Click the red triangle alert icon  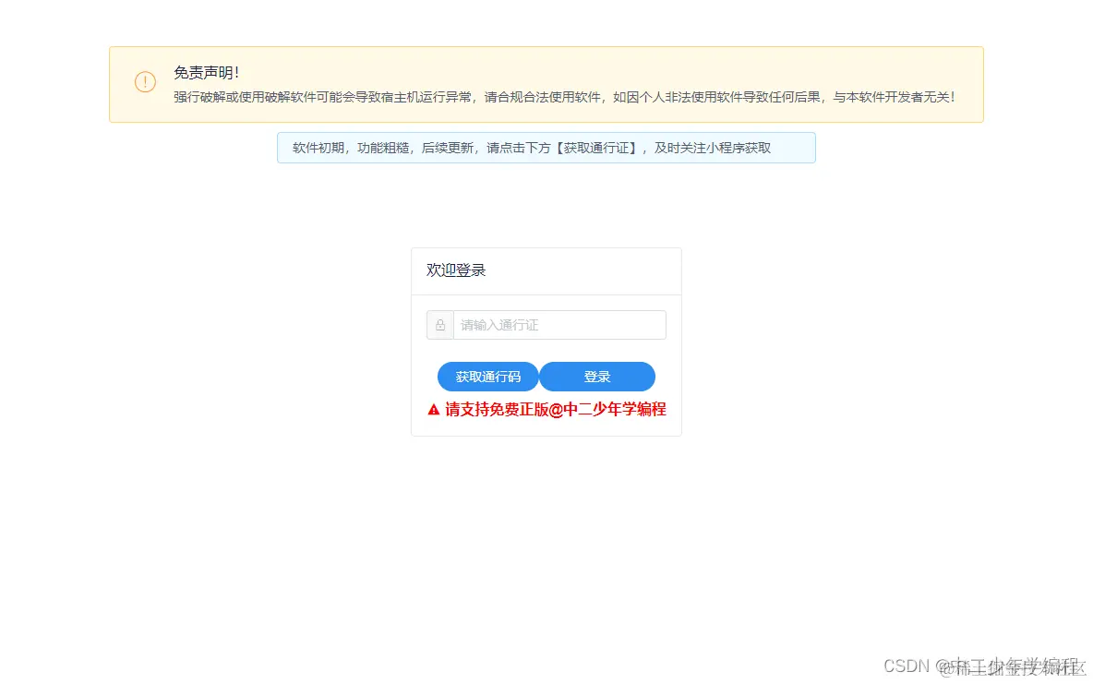[431, 409]
